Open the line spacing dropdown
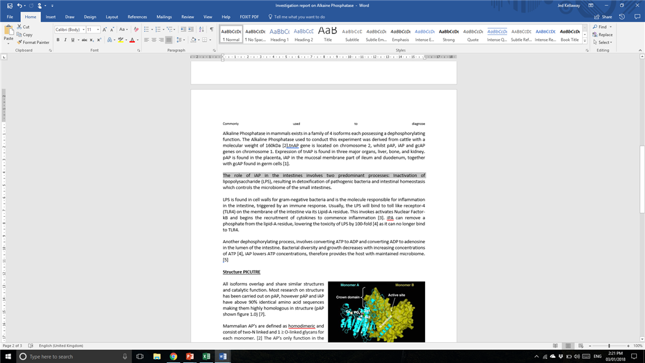Image resolution: width=645 pixels, height=363 pixels. 180,40
